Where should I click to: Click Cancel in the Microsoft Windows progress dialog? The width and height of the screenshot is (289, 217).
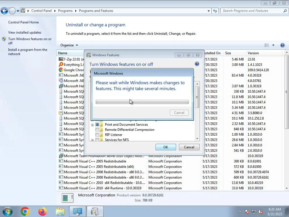179,112
